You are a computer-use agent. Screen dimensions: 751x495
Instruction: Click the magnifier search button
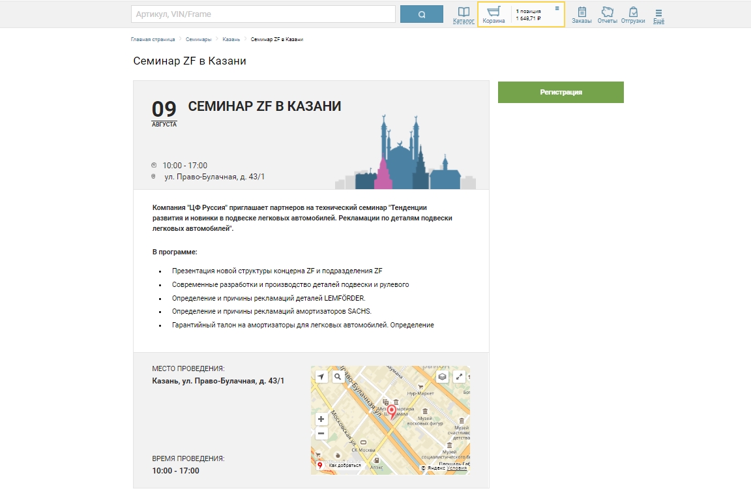422,14
